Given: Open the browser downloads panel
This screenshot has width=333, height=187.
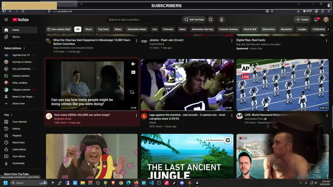Looking at the screenshot, I should coord(298,11).
